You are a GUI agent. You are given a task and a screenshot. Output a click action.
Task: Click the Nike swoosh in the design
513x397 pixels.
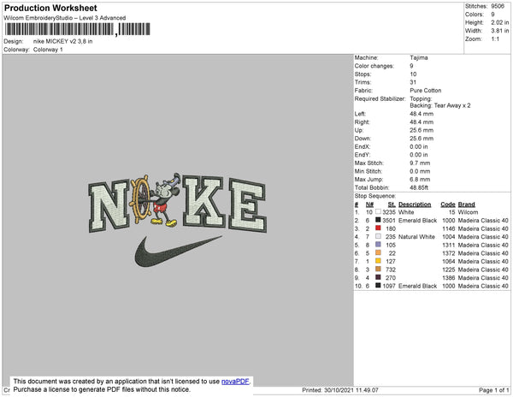click(179, 251)
